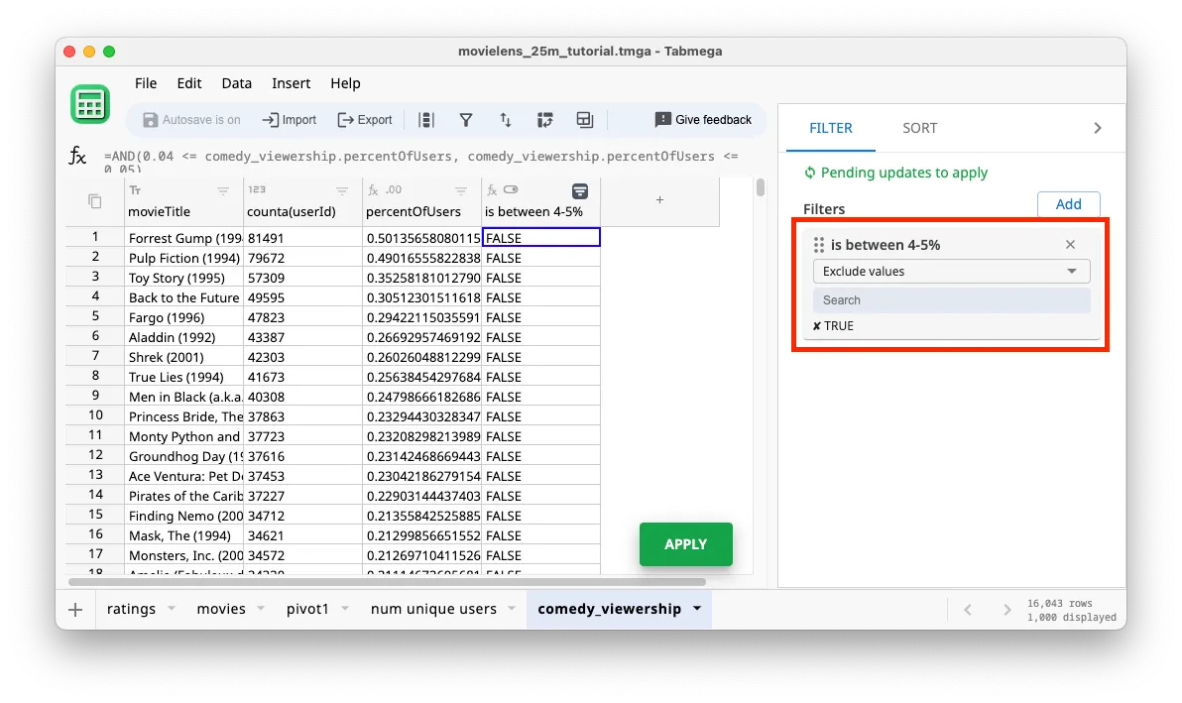
Task: Open the Data menu
Action: tap(237, 83)
